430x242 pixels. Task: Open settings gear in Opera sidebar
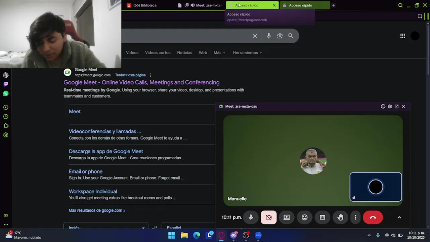(x=6, y=135)
